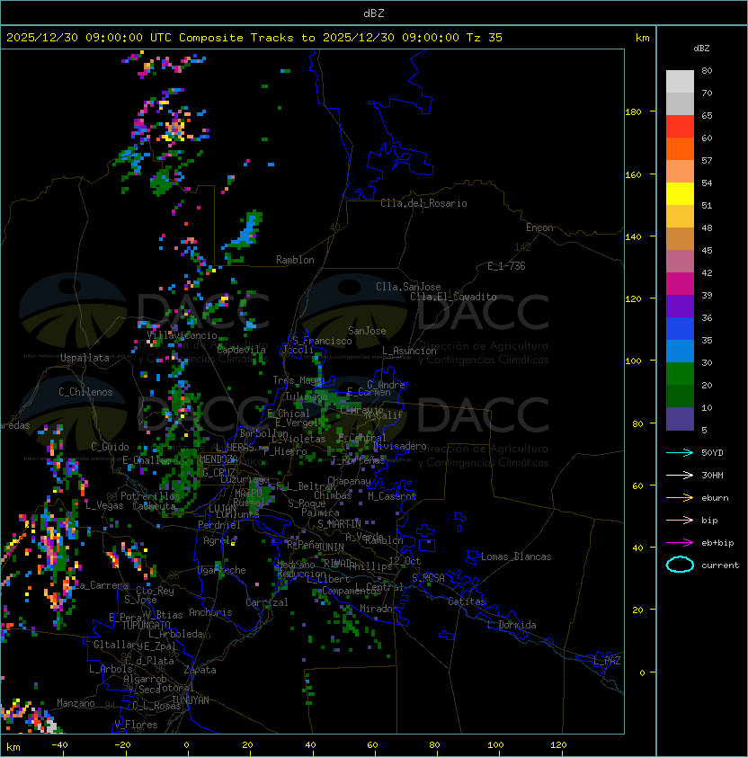Click the S_MARTIN label
Viewport: 748px width, 757px height.
(x=340, y=524)
